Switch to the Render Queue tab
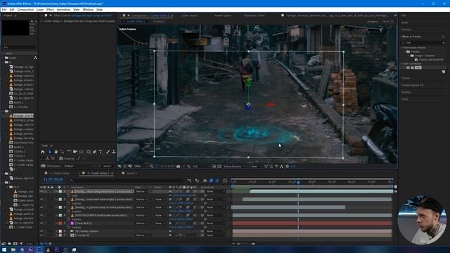 [223, 15]
